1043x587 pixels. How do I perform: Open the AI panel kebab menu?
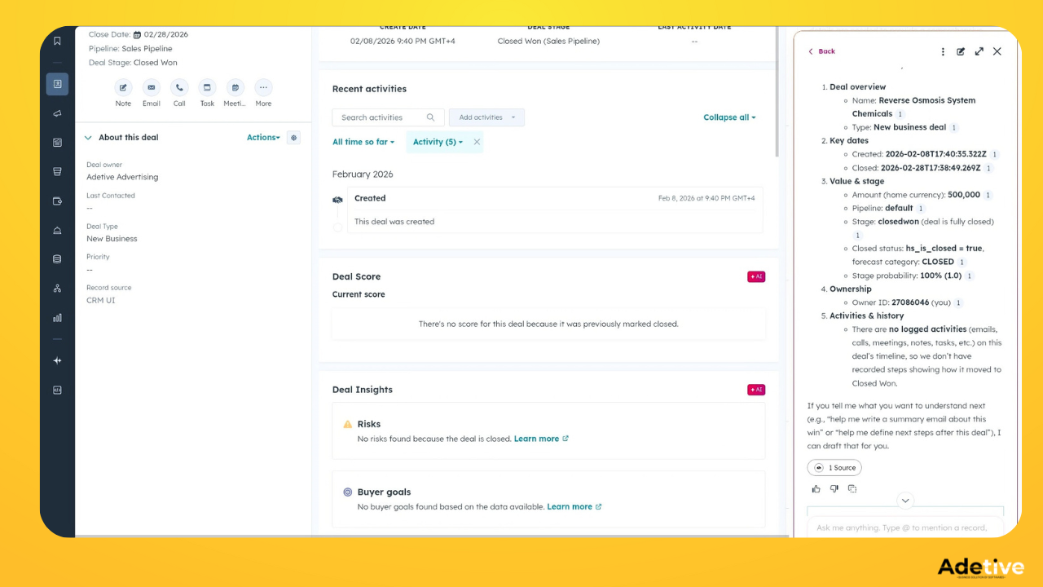[943, 51]
